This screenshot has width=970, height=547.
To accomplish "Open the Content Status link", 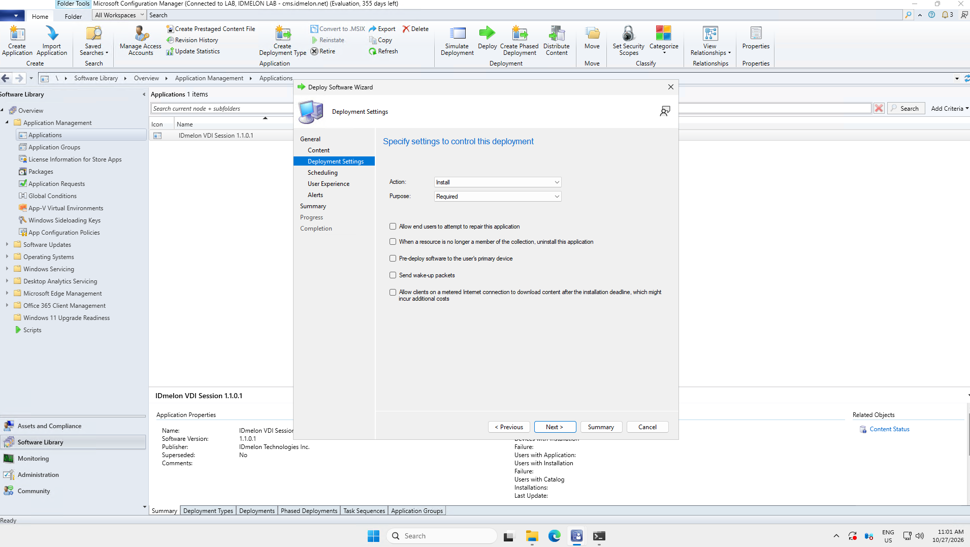I will click(x=889, y=429).
